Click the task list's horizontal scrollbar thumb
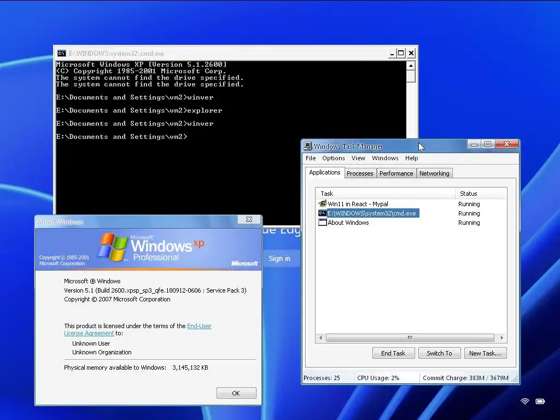The width and height of the screenshot is (560, 420). 410,337
